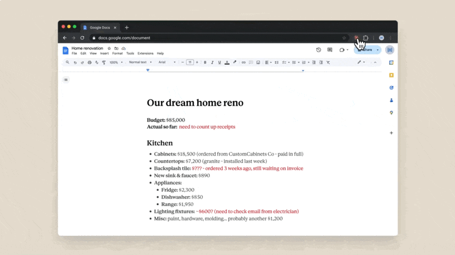Run spelling and grammar check
The image size is (455, 255).
click(x=97, y=62)
